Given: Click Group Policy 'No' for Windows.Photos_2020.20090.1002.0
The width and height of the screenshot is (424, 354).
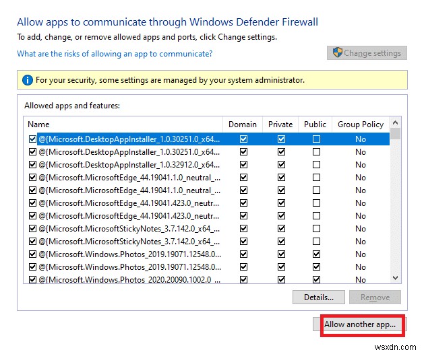Looking at the screenshot, I should coord(361,279).
